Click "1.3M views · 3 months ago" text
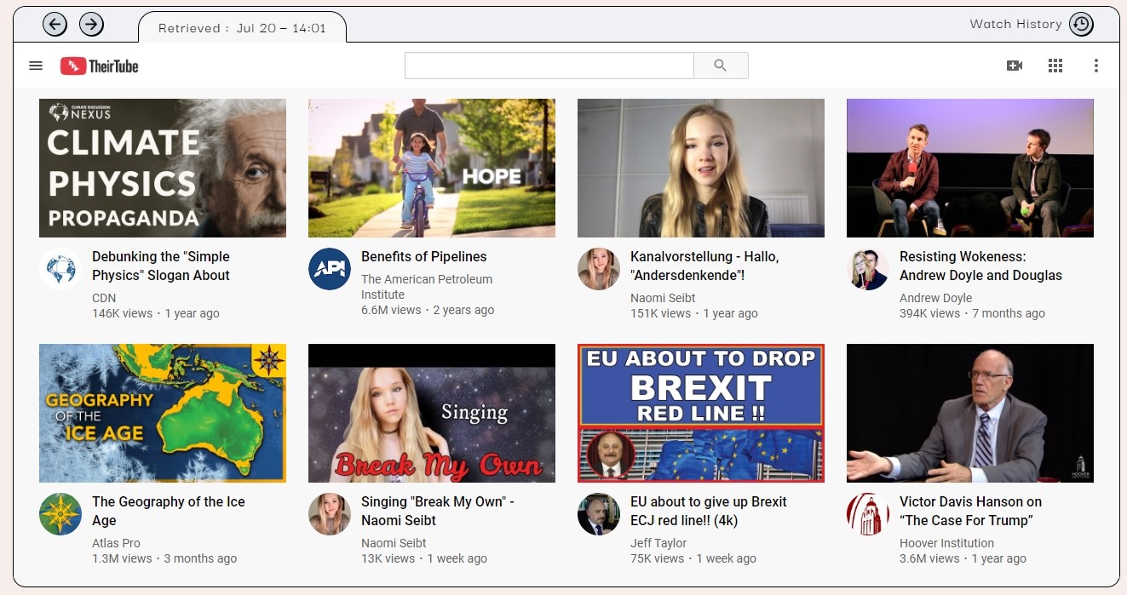Image resolution: width=1127 pixels, height=595 pixels. [x=164, y=558]
